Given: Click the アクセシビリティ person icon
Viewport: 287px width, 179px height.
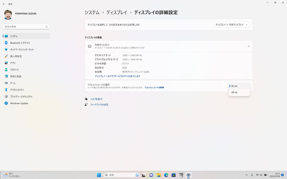Looking at the screenshot, I should [6, 90].
